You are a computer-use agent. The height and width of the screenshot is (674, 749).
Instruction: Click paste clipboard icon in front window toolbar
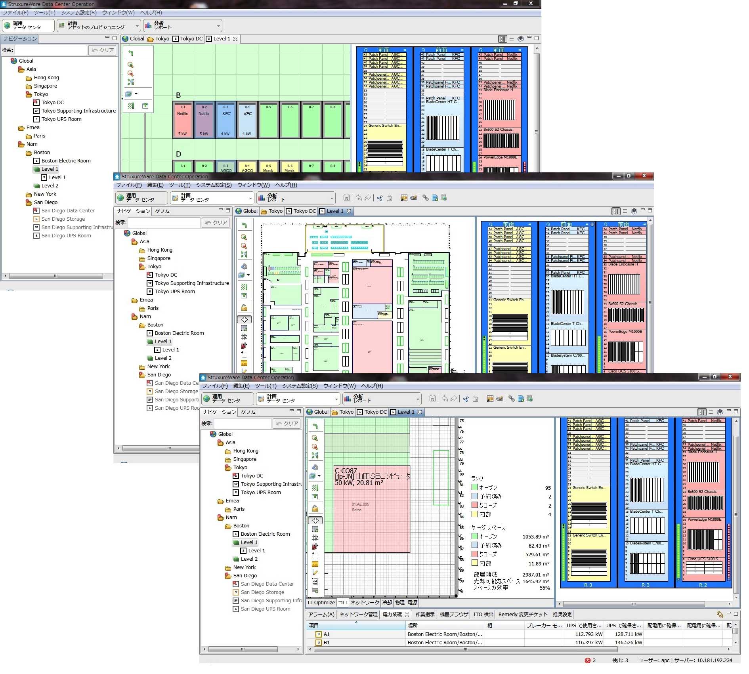[475, 399]
